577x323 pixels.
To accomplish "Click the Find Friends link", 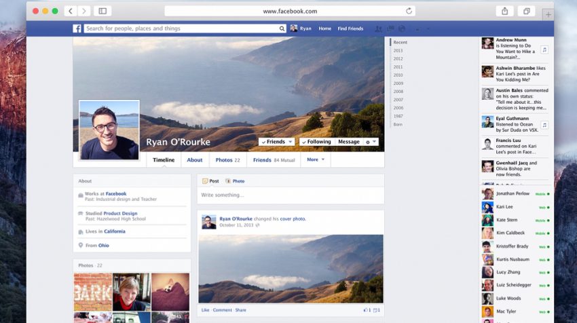I will (x=350, y=28).
